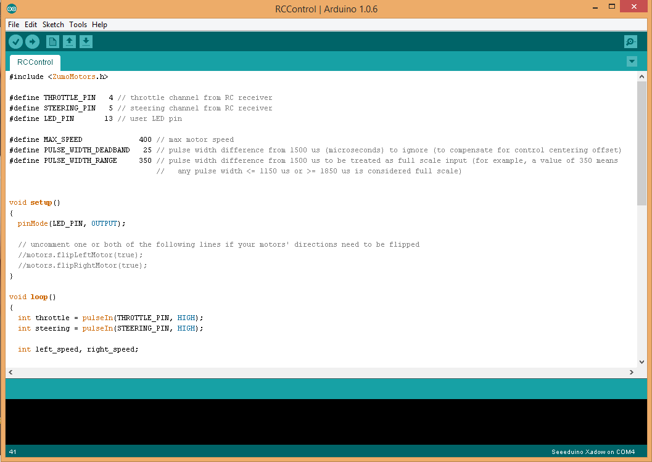Open the Tools menu
The width and height of the screenshot is (652, 462).
click(78, 25)
